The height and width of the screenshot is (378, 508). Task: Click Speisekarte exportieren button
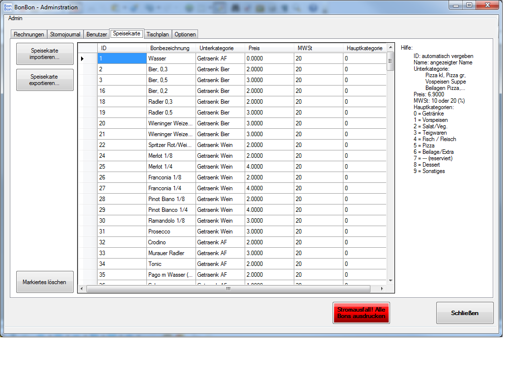(x=45, y=80)
